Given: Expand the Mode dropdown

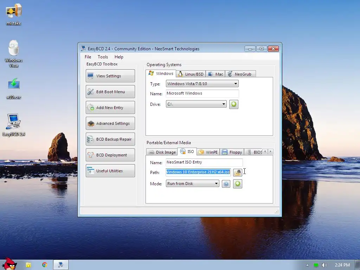Looking at the screenshot, I should point(192,184).
